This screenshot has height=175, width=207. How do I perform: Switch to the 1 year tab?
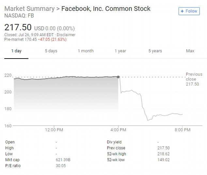pyautogui.click(x=120, y=51)
